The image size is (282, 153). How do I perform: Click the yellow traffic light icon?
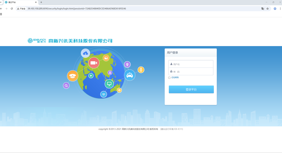coord(141,70)
